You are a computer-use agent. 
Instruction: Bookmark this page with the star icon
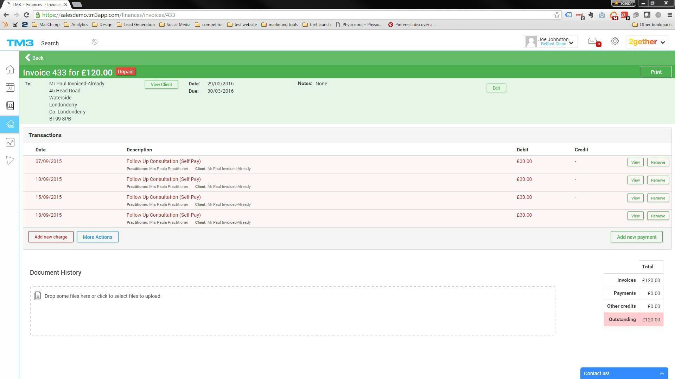tap(557, 15)
